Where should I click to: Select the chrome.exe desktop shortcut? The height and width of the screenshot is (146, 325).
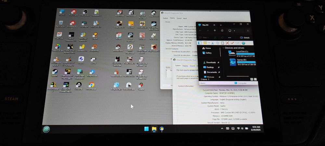pos(91,86)
